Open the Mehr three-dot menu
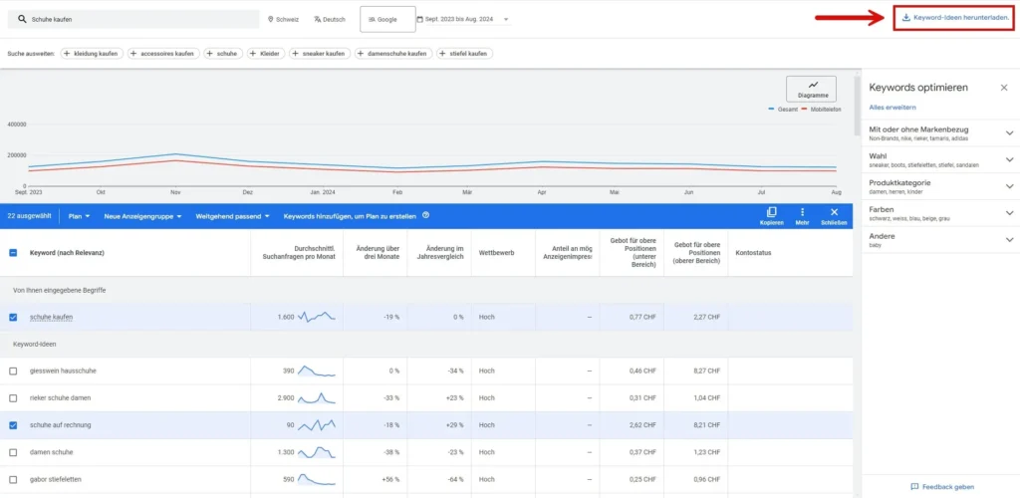 click(x=803, y=213)
